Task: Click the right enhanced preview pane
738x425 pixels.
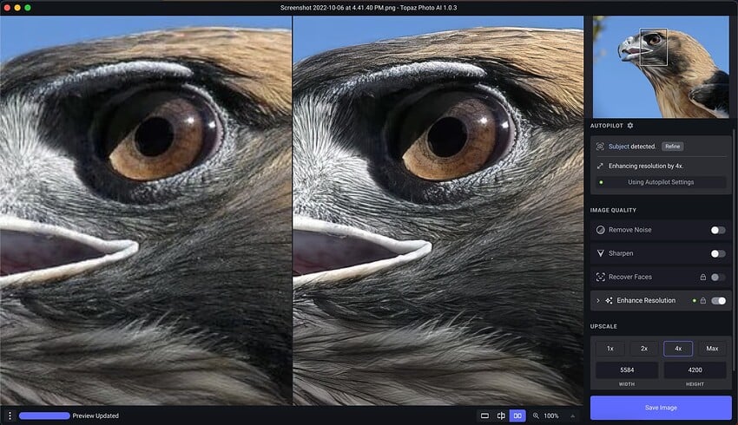Action: [x=438, y=211]
